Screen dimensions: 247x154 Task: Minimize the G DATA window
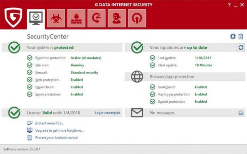coord(235,6)
